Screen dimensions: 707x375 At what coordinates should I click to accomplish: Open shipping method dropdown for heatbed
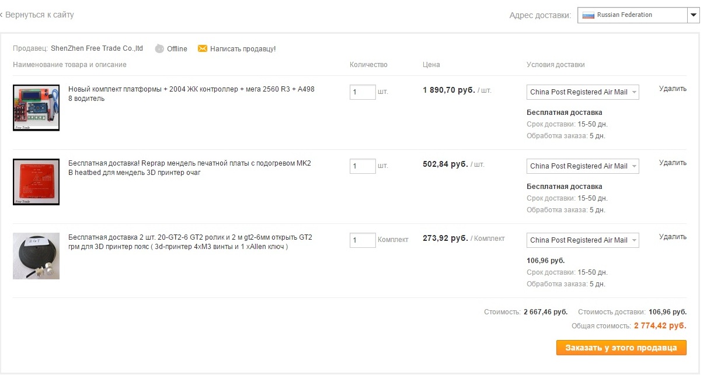click(x=583, y=166)
